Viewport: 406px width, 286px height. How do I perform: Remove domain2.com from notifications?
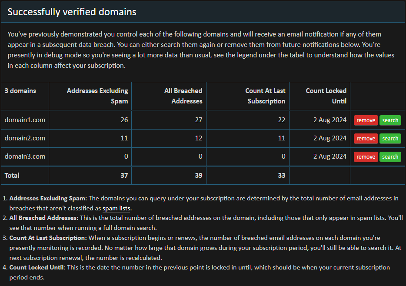pos(366,139)
